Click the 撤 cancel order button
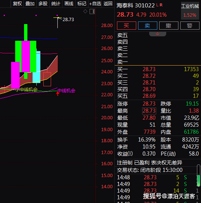This screenshot has width=201, height=203. (x=169, y=26)
